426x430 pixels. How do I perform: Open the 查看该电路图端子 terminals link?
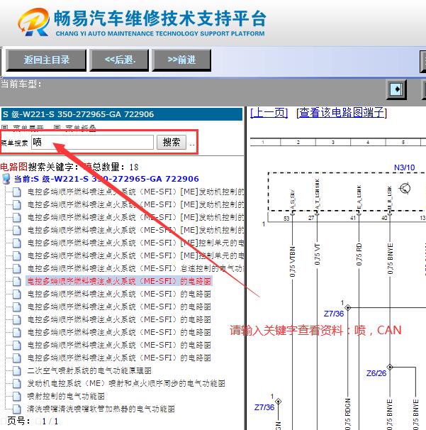(x=342, y=113)
